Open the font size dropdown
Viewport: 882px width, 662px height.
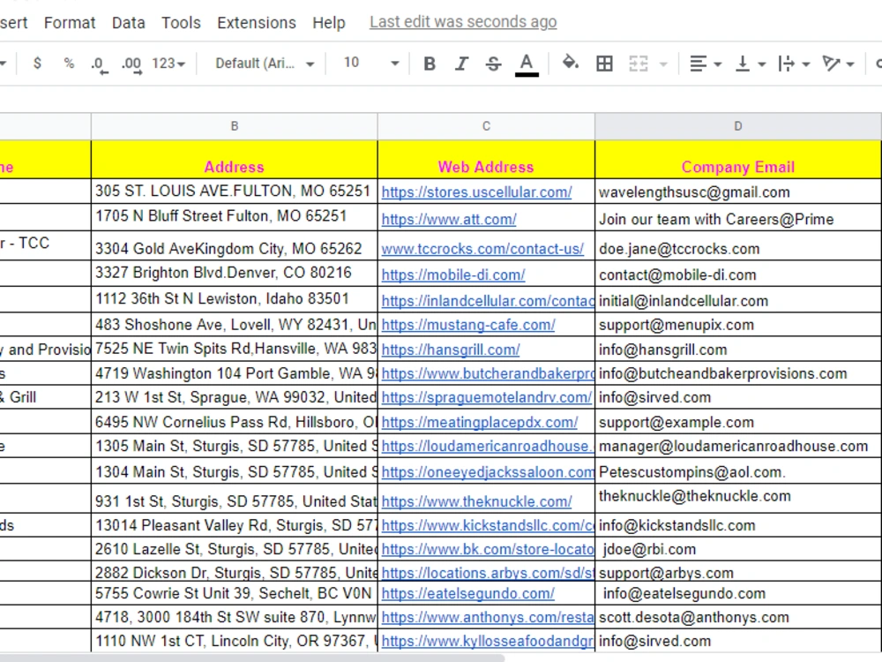pos(371,63)
